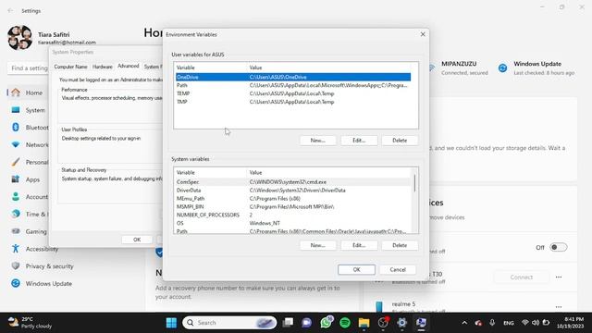
Task: Select the MEmu_Path system variable
Action: 293,199
